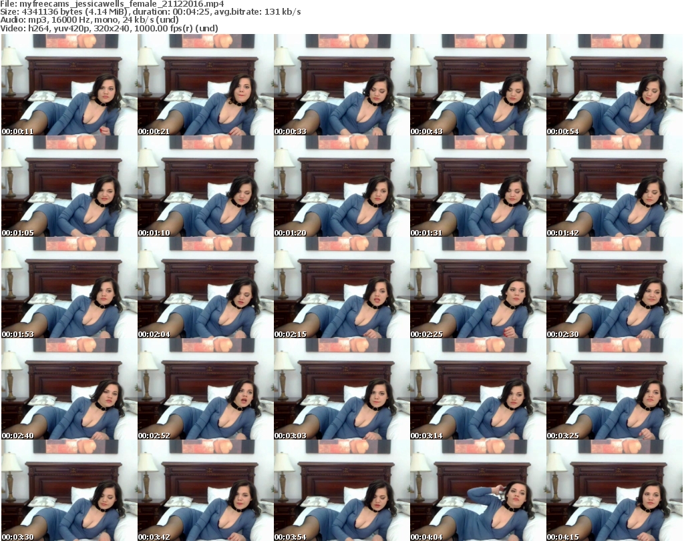Viewport: 684px width, 541px height.
Task: Select the thumbnail frame at 00:04:15
Action: (x=615, y=490)
